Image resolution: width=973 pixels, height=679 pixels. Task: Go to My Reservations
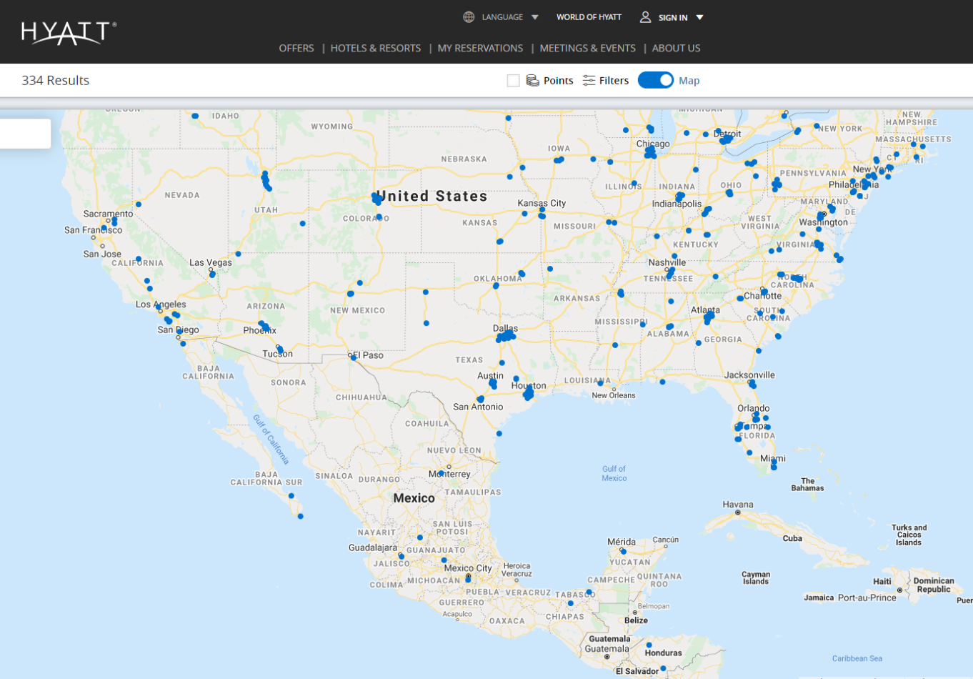480,48
